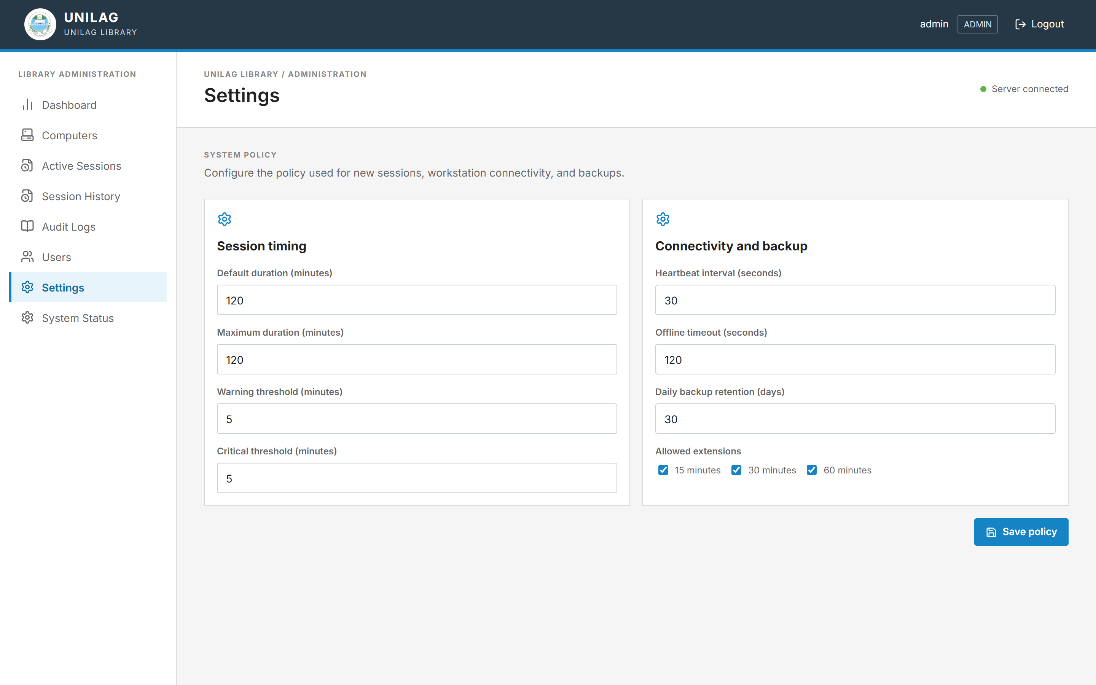Focus the Heartbeat interval input field
The width and height of the screenshot is (1096, 685).
click(855, 300)
